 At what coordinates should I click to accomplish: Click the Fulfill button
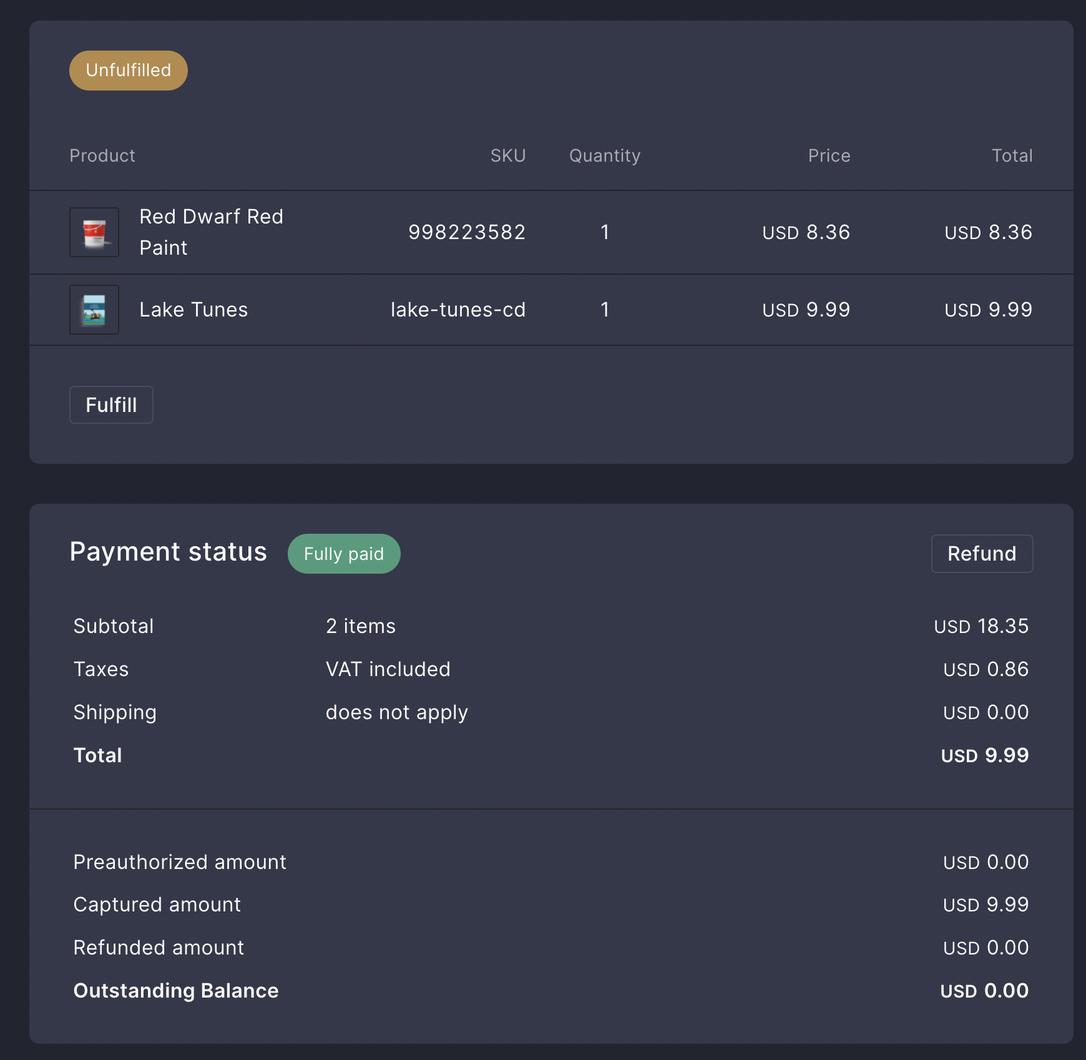coord(111,405)
